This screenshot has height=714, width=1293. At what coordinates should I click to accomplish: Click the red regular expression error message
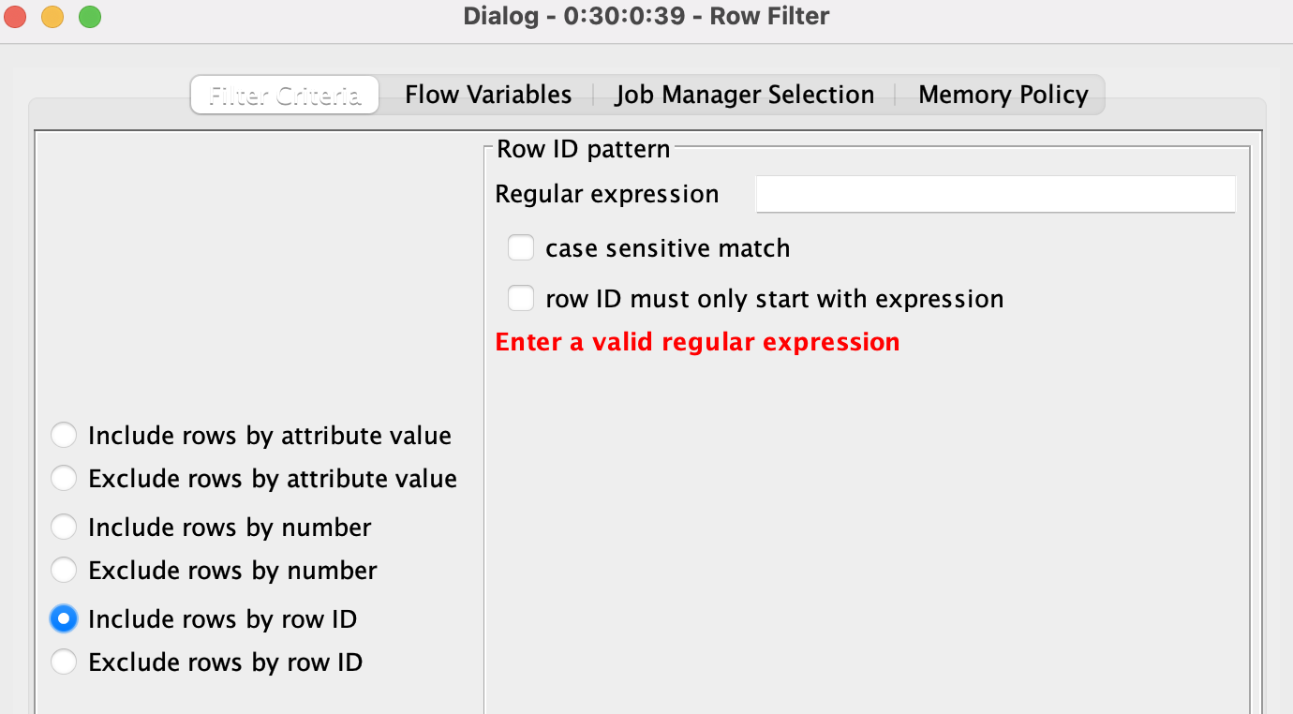coord(697,342)
